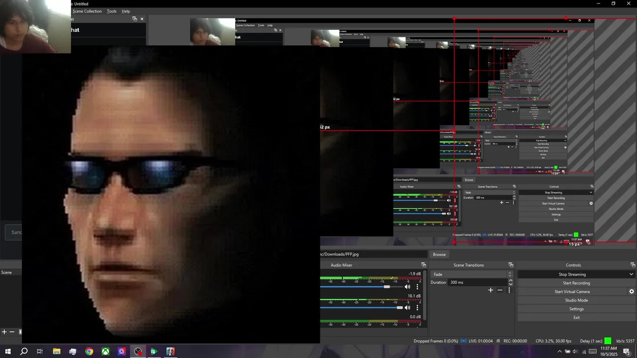Increase transition duration with up arrow
This screenshot has height=358, width=637.
511,280
